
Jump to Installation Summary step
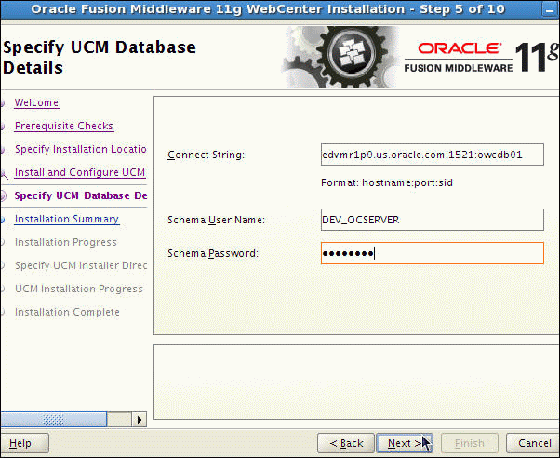pyautogui.click(x=67, y=219)
